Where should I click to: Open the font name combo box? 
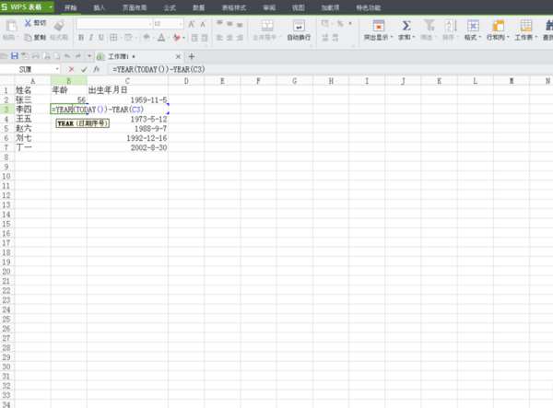pyautogui.click(x=114, y=24)
